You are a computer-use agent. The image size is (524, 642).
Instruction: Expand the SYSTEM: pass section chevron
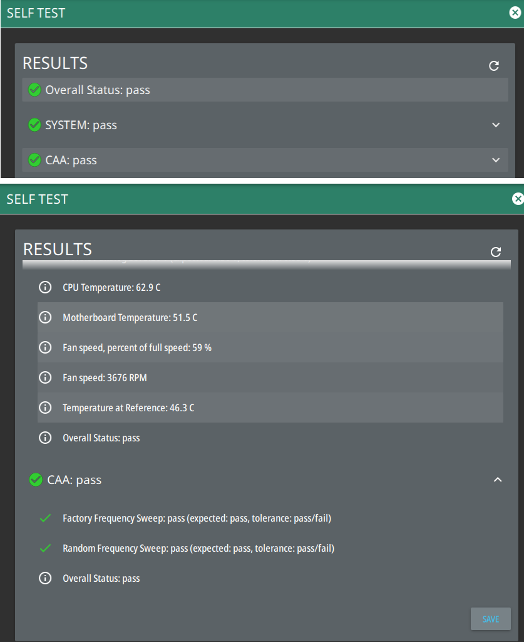coord(496,125)
